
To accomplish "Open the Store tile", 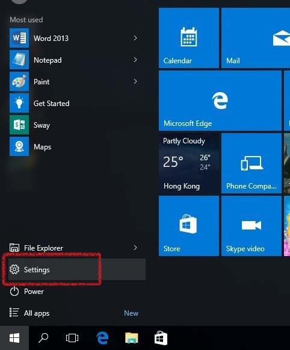I will coord(189,226).
